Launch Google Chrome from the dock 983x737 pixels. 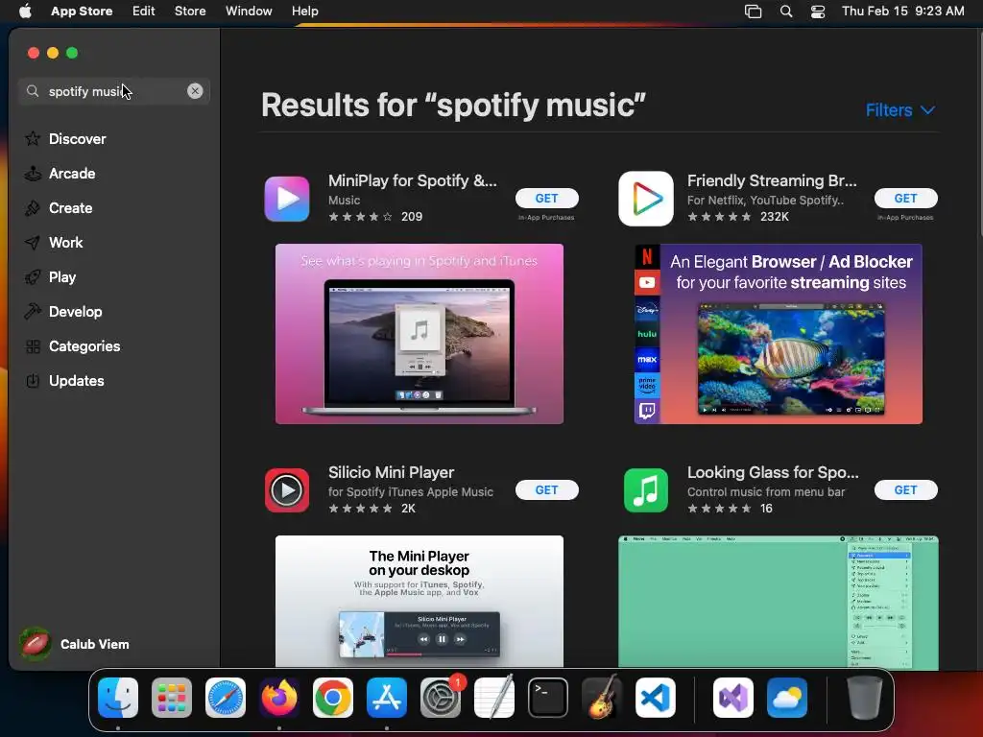pyautogui.click(x=333, y=698)
